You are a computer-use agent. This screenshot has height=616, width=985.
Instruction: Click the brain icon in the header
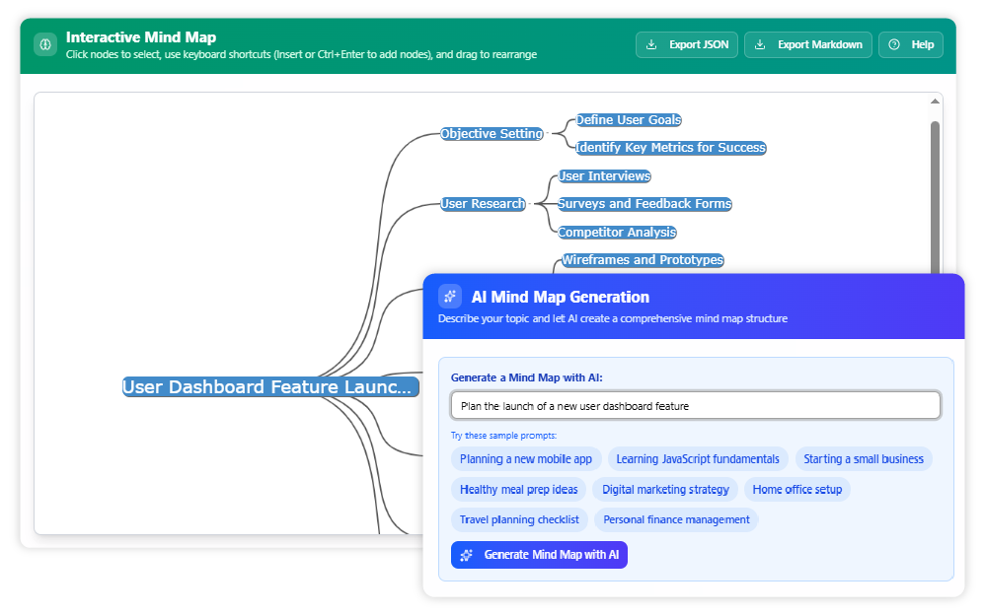pyautogui.click(x=45, y=44)
